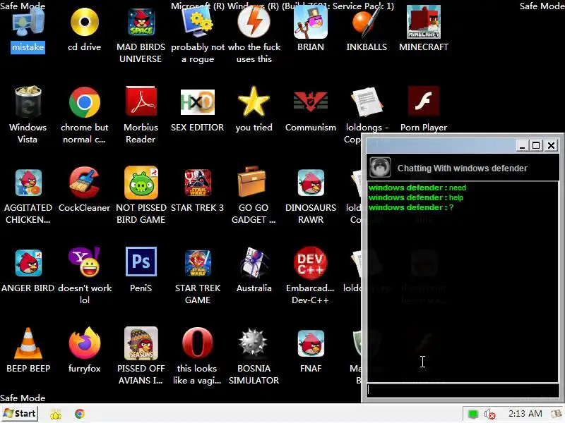Open the ANGER BIRD shortcut
This screenshot has height=423, width=565.
click(28, 263)
